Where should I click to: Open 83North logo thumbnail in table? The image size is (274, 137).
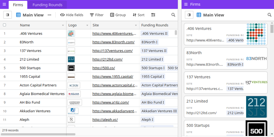pyautogui.click(x=71, y=42)
